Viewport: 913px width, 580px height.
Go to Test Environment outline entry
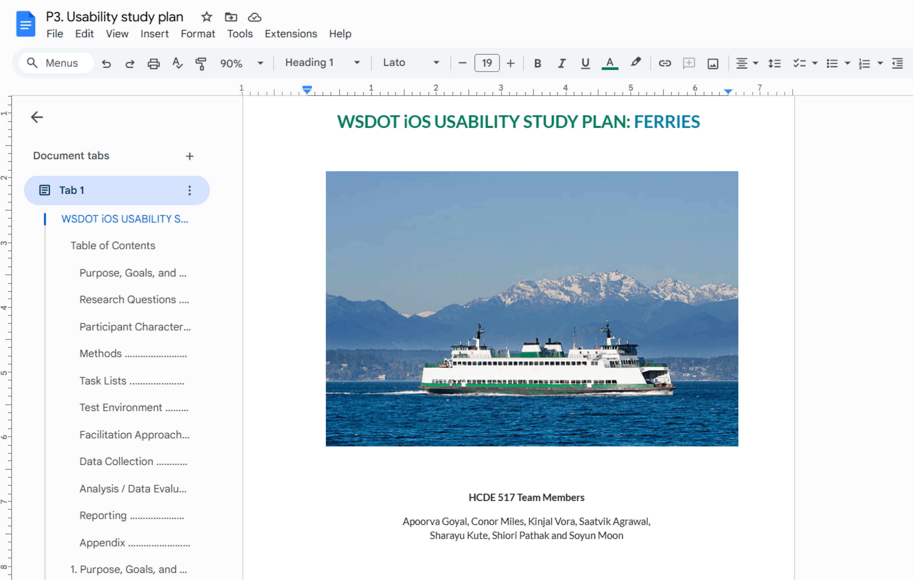point(134,407)
